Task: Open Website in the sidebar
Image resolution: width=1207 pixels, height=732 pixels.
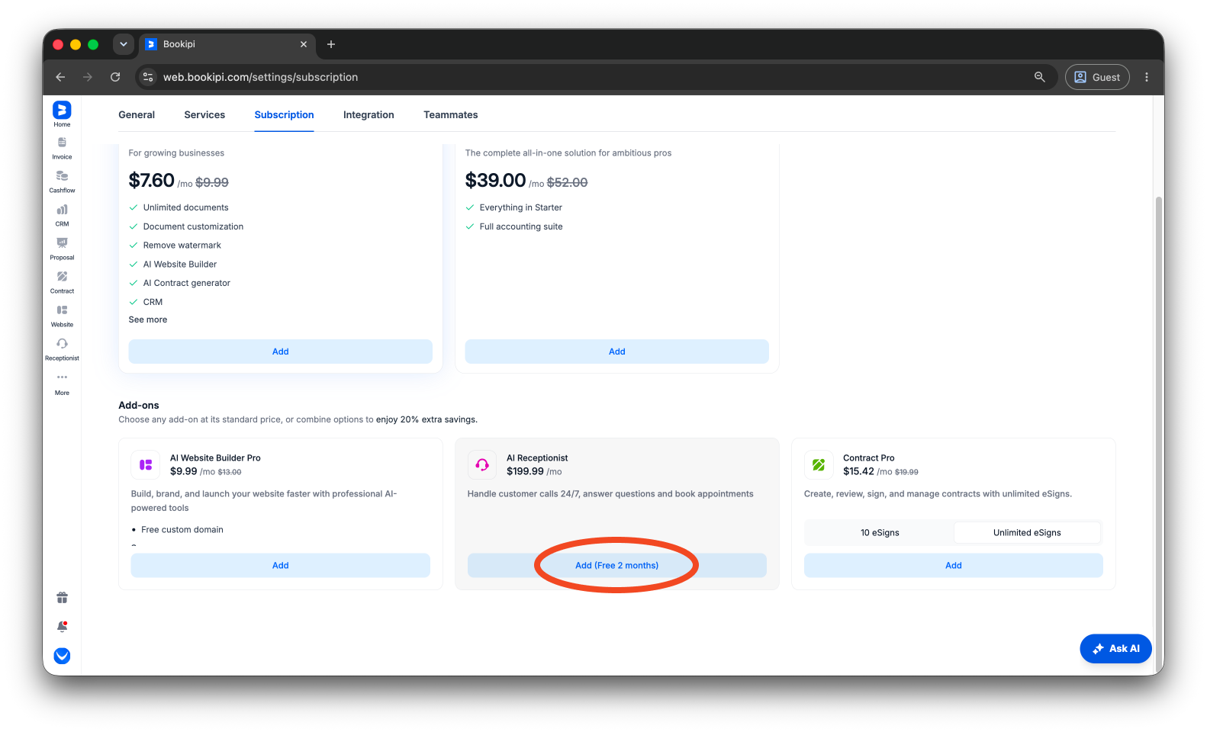Action: 62,316
